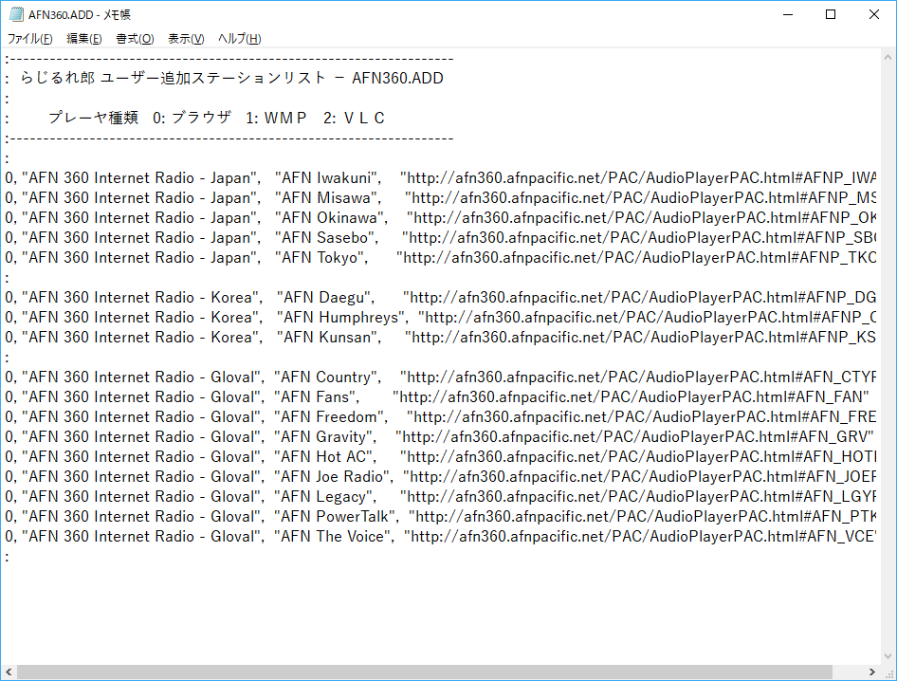
Task: Click the "AFN Kunsan" station name
Action: 329,338
